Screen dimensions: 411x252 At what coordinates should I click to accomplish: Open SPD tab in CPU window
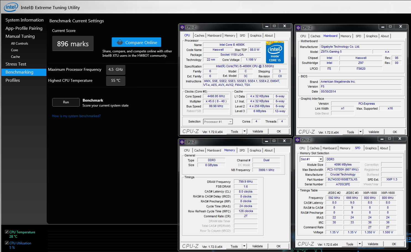243,36
